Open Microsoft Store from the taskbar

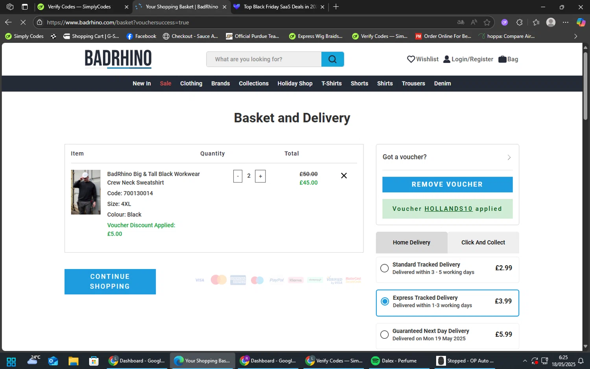(x=94, y=361)
